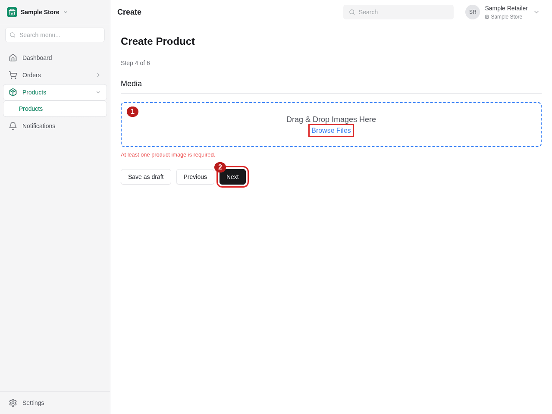Click the magnifier icon in top search

tap(352, 12)
